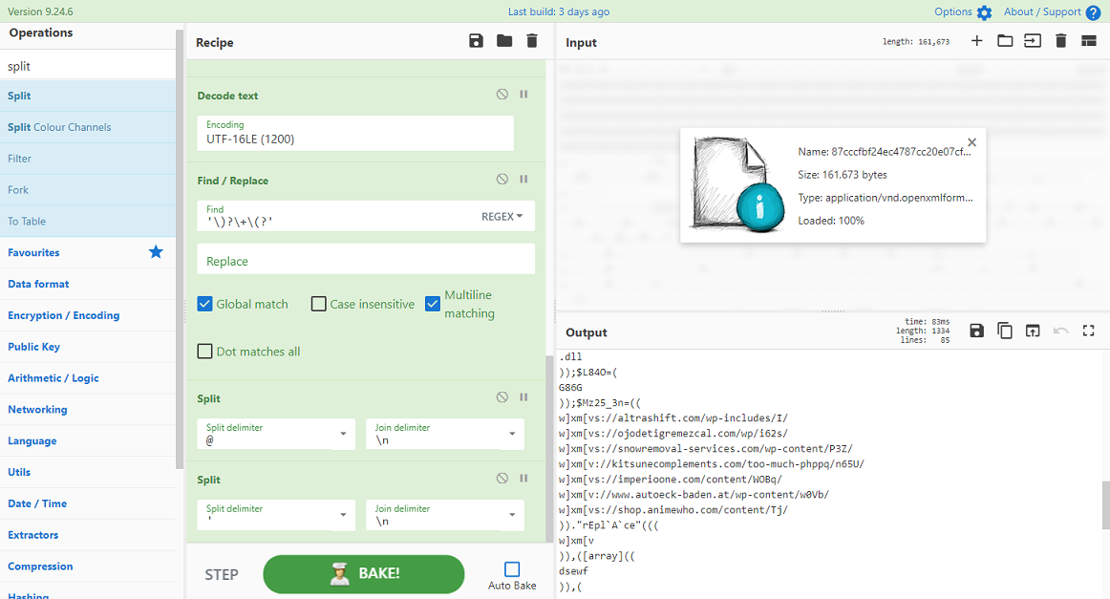
Task: Undo the last output change
Action: click(x=1060, y=331)
